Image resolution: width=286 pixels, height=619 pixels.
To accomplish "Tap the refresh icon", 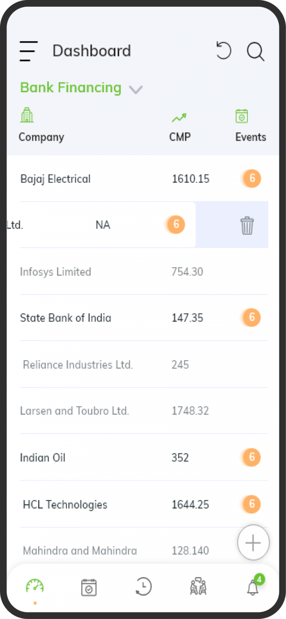I will [x=224, y=51].
